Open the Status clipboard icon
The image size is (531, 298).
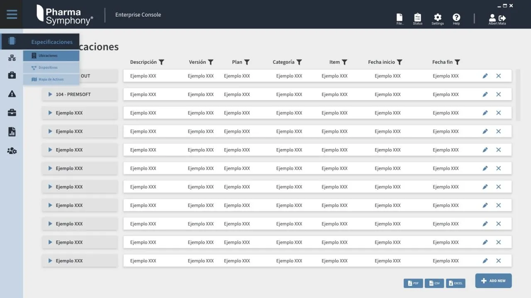tap(417, 18)
